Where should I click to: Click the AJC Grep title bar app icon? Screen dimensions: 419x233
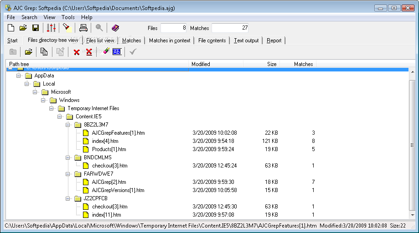[8, 8]
